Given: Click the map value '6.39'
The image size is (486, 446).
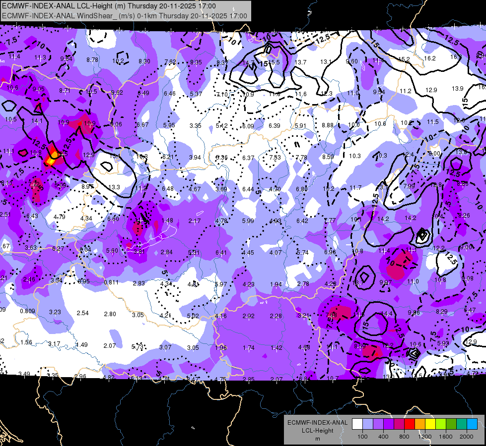Looking at the screenshot, I should [275, 125].
